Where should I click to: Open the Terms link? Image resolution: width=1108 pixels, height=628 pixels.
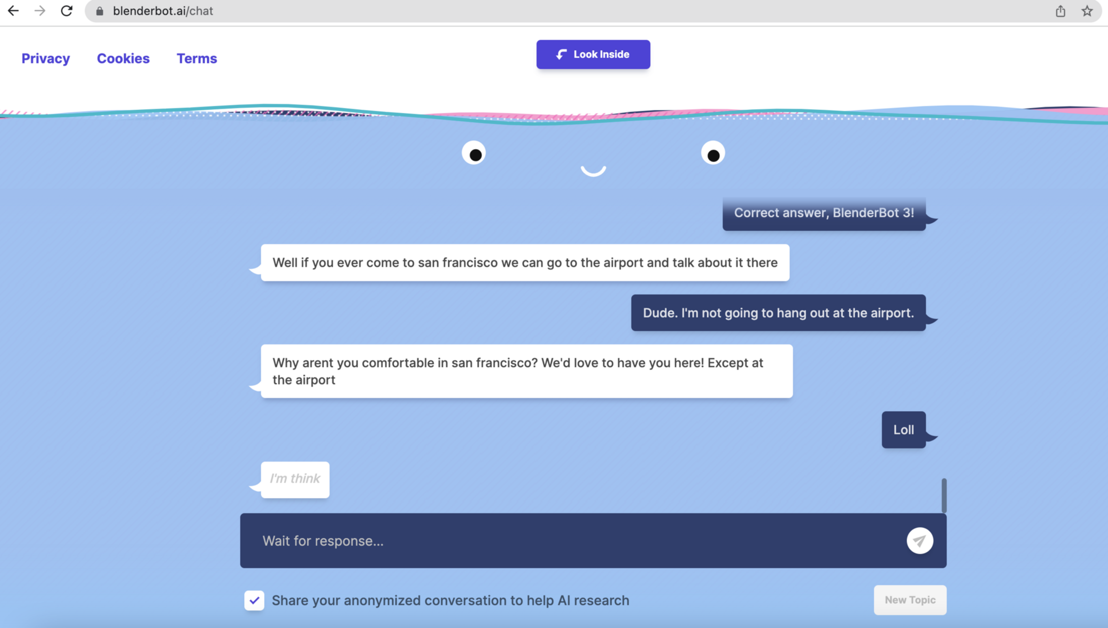(197, 58)
